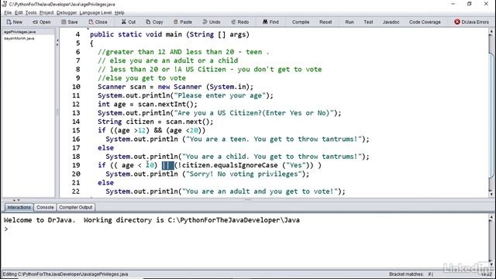Paste clipboard with Paste button
Viewport: 496px width, 279px height.
pos(183,22)
